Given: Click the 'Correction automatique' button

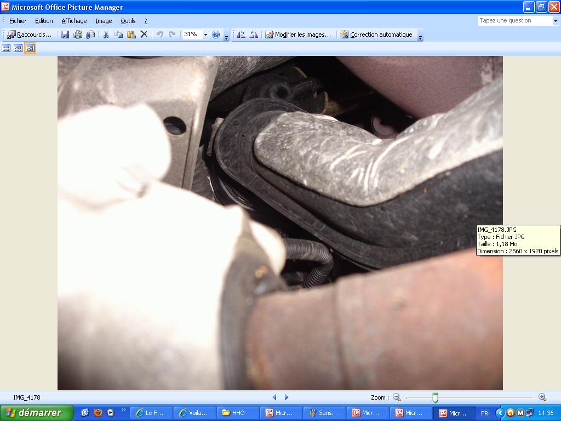Looking at the screenshot, I should point(376,35).
